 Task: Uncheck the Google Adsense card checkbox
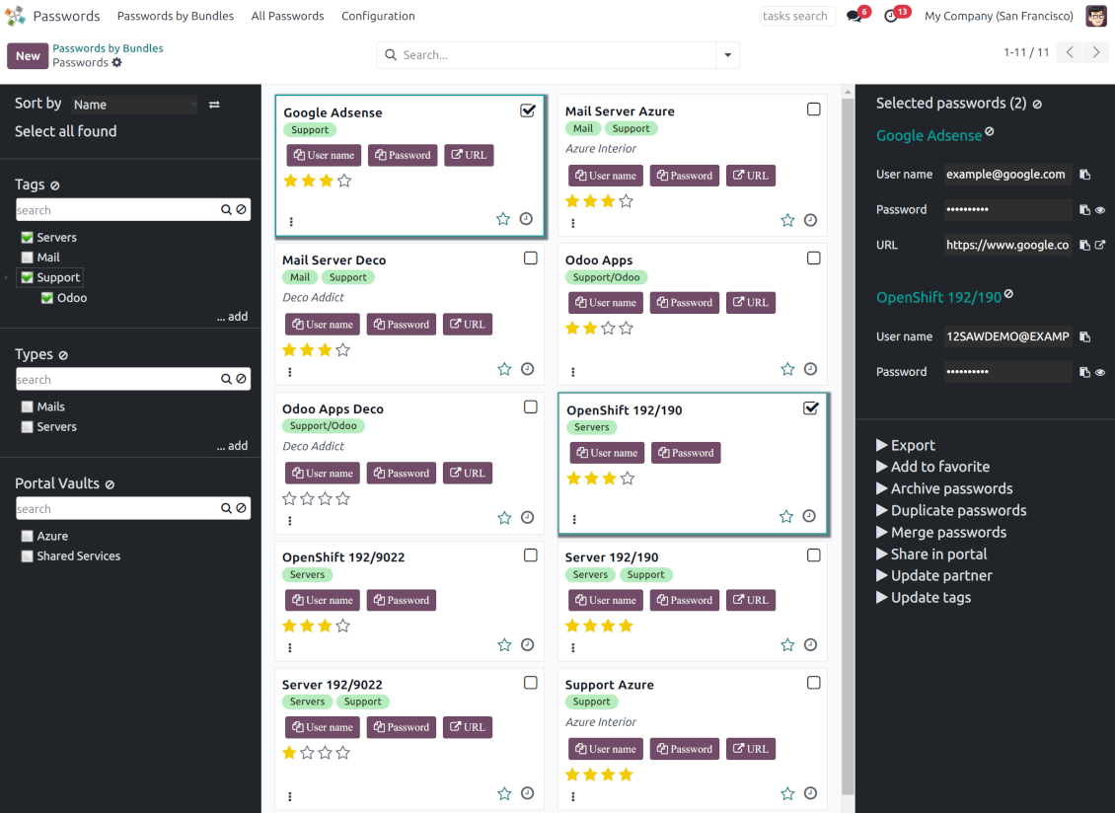tap(528, 111)
